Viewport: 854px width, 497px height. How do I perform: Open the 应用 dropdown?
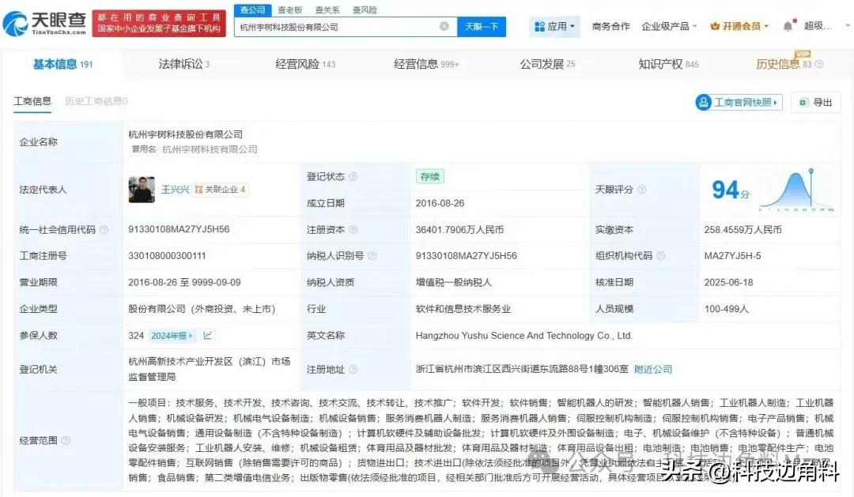pos(554,26)
